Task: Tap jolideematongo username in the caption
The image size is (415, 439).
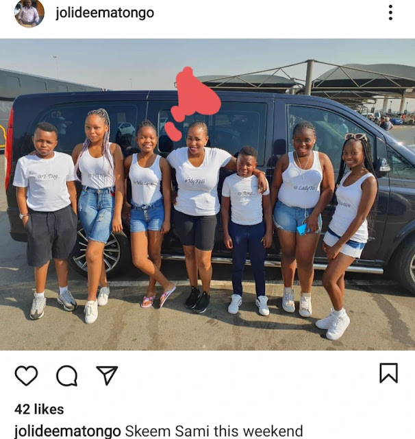Action: point(68,431)
